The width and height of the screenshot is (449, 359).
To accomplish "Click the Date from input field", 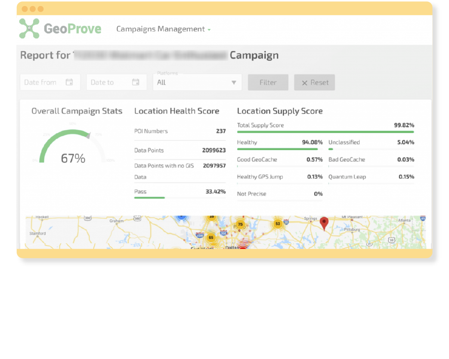I will [x=50, y=82].
